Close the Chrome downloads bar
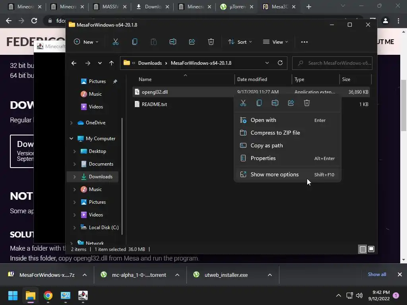Viewport: 407px width, 305px height. point(400,274)
